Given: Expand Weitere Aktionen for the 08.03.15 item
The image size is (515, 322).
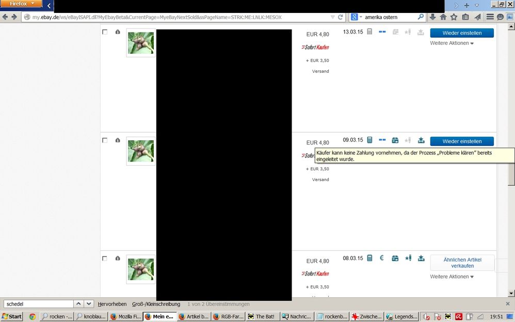Looking at the screenshot, I should click(x=452, y=277).
